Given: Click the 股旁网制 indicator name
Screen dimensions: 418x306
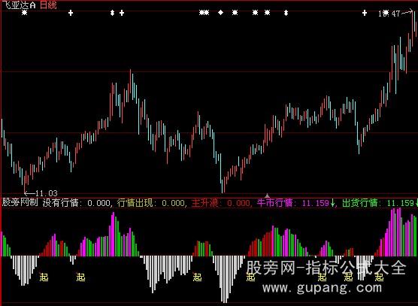Looking at the screenshot, I should click(x=20, y=202).
